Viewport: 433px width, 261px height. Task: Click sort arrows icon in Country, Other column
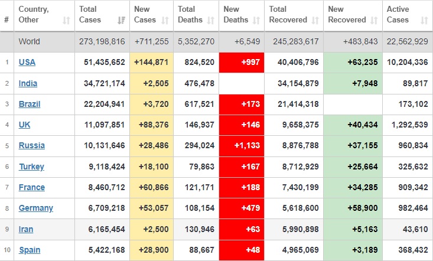coord(67,20)
